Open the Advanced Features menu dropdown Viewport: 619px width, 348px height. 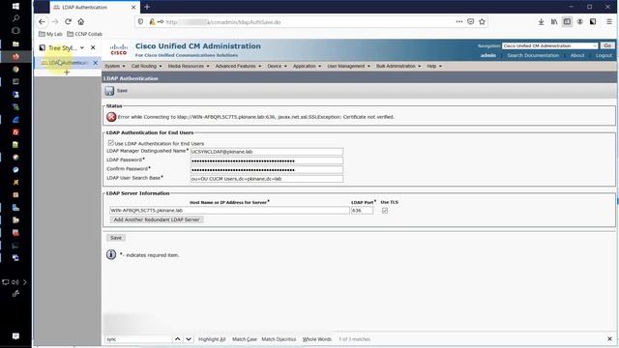point(238,66)
